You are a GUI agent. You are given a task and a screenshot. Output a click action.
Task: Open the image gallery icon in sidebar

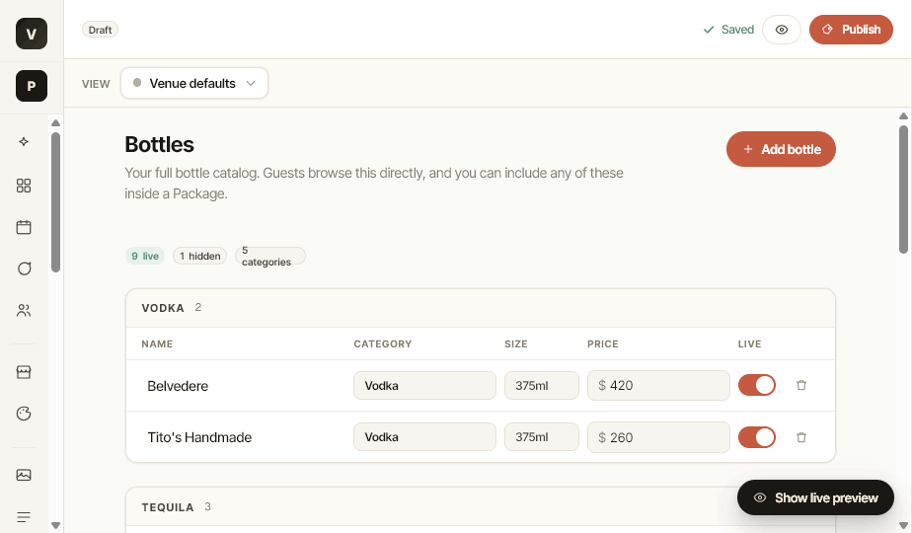24,476
